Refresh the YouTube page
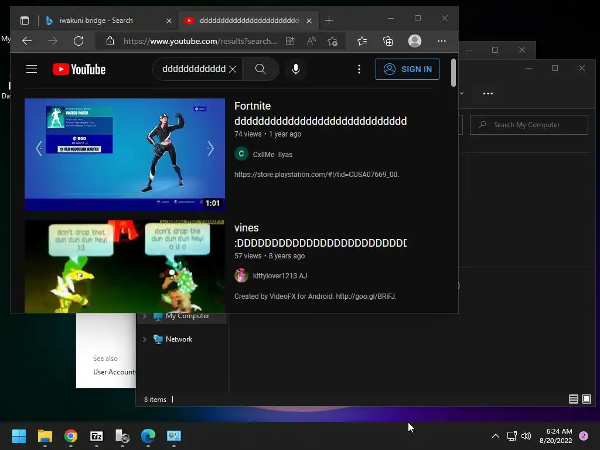The image size is (600, 450). coord(79,41)
